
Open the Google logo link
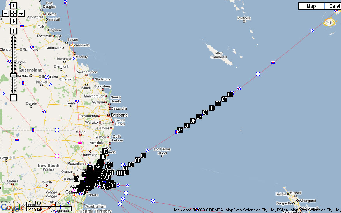point(12,207)
